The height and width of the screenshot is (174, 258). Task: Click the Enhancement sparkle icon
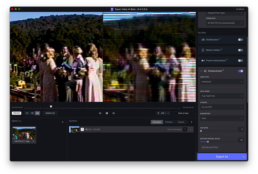point(205,71)
